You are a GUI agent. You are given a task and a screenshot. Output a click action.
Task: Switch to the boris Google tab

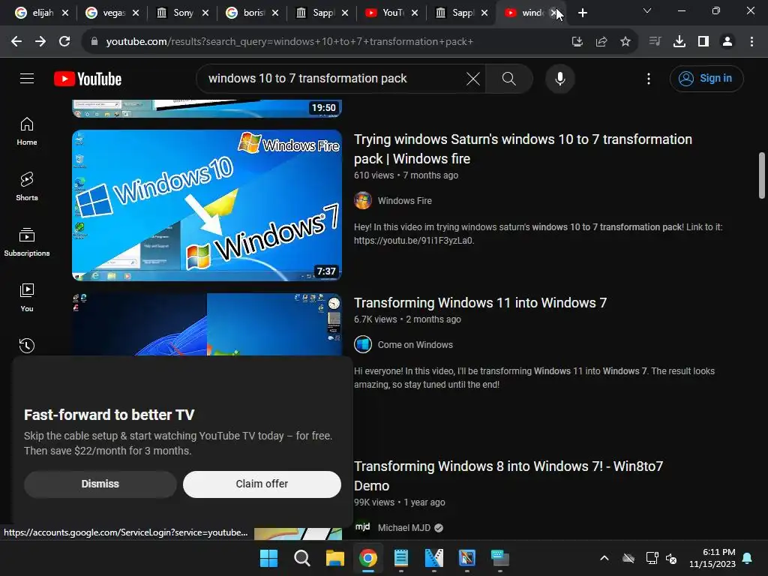click(252, 13)
